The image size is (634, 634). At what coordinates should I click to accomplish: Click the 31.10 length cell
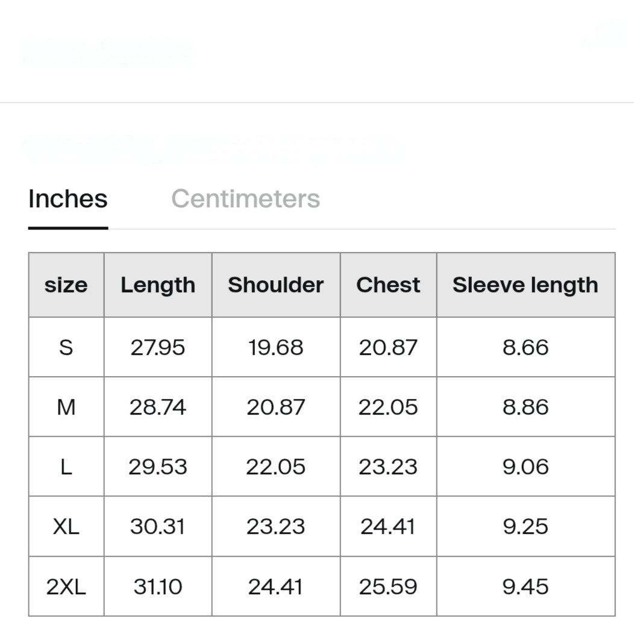(158, 586)
